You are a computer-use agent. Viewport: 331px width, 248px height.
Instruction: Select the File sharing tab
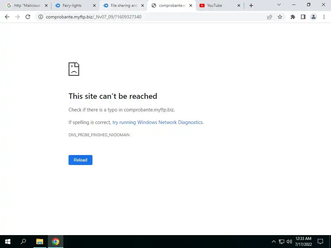[123, 5]
